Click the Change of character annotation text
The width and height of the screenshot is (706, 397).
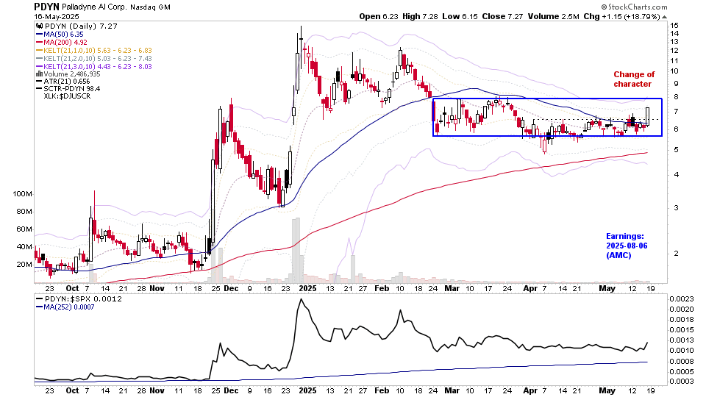[x=634, y=79]
